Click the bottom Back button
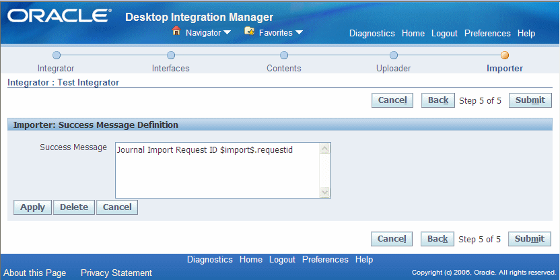The width and height of the screenshot is (560, 280). [438, 239]
